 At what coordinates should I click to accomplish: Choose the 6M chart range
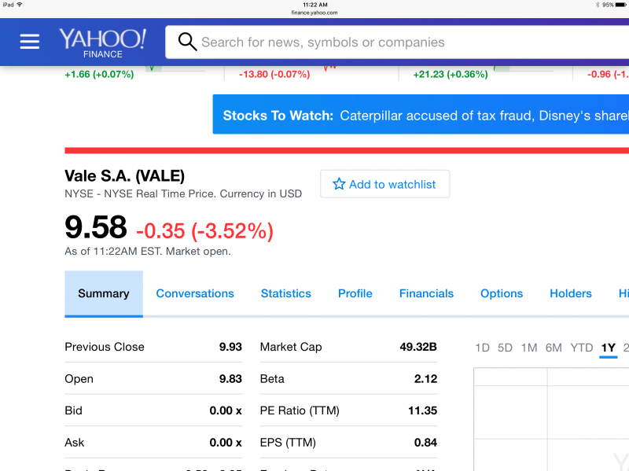tap(554, 348)
